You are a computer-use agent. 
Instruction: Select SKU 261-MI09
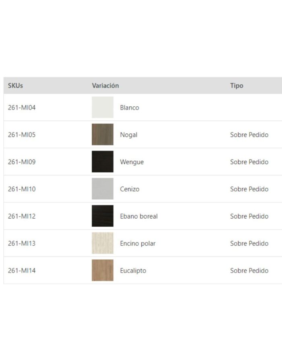click(x=22, y=162)
